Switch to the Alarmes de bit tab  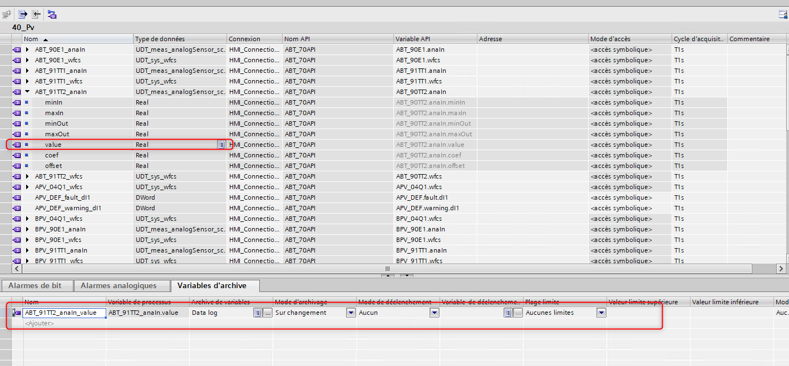[x=35, y=285]
